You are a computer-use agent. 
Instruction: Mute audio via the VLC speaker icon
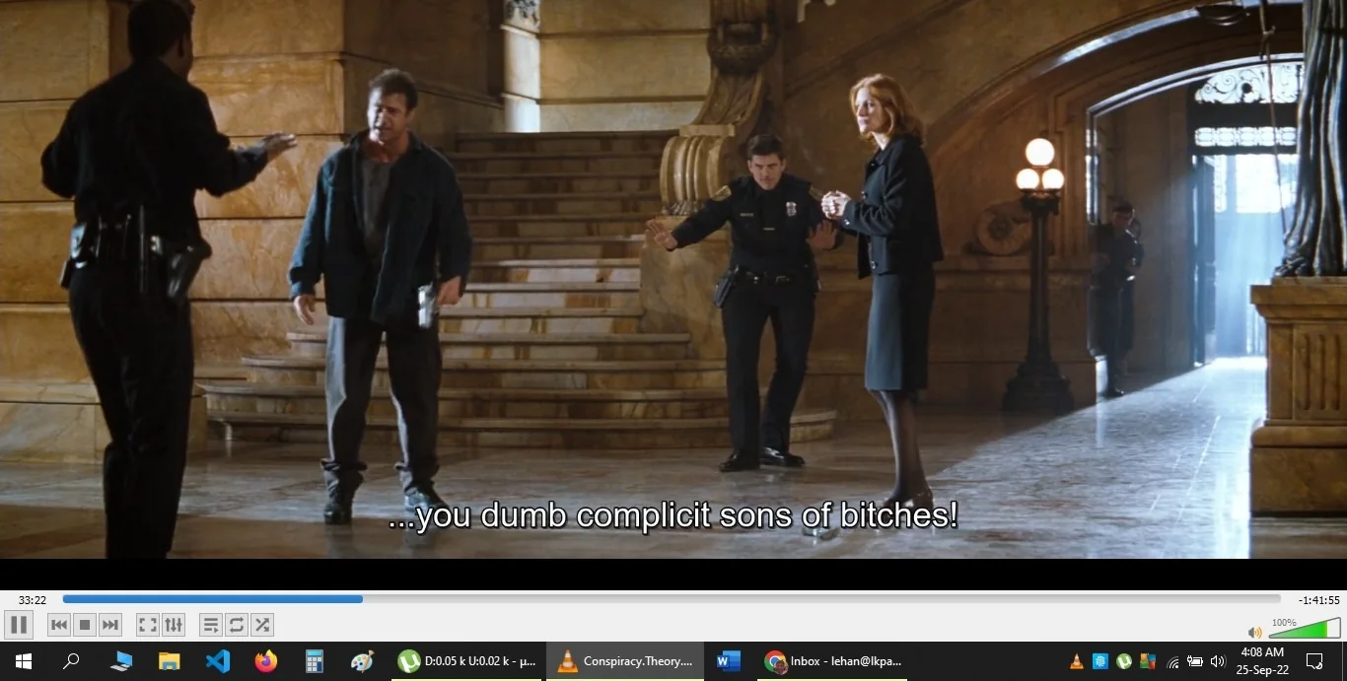click(1254, 632)
